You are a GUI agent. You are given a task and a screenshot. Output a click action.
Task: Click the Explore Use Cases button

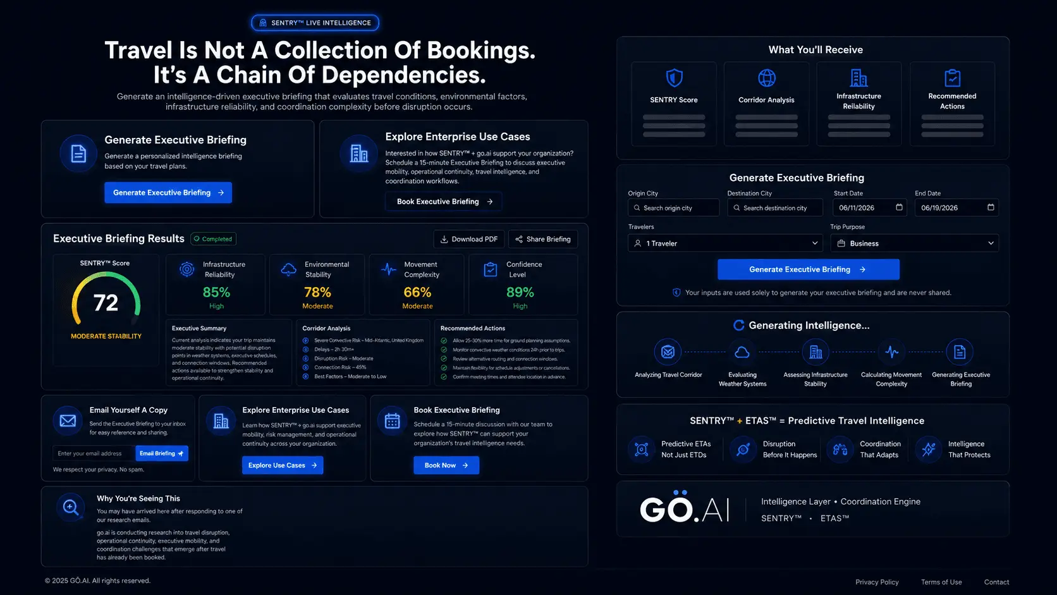pos(283,465)
